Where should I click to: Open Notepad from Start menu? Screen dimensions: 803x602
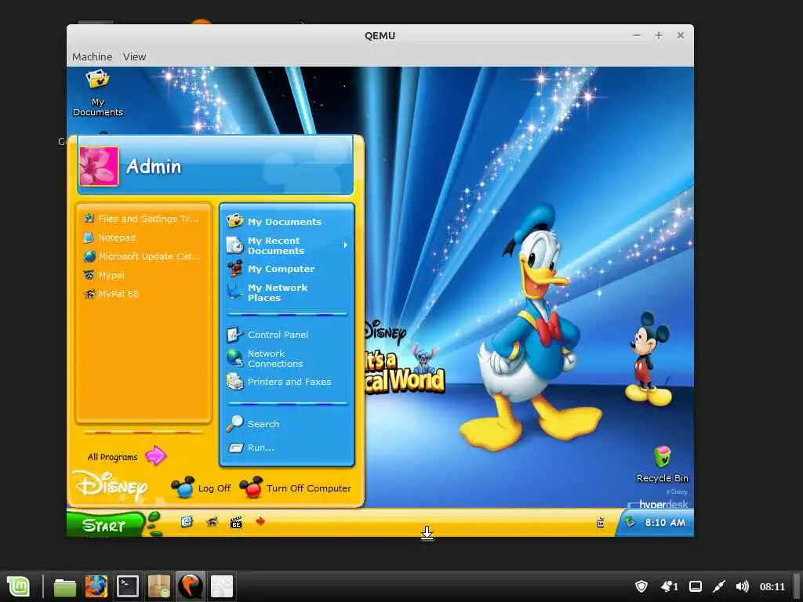tap(110, 238)
